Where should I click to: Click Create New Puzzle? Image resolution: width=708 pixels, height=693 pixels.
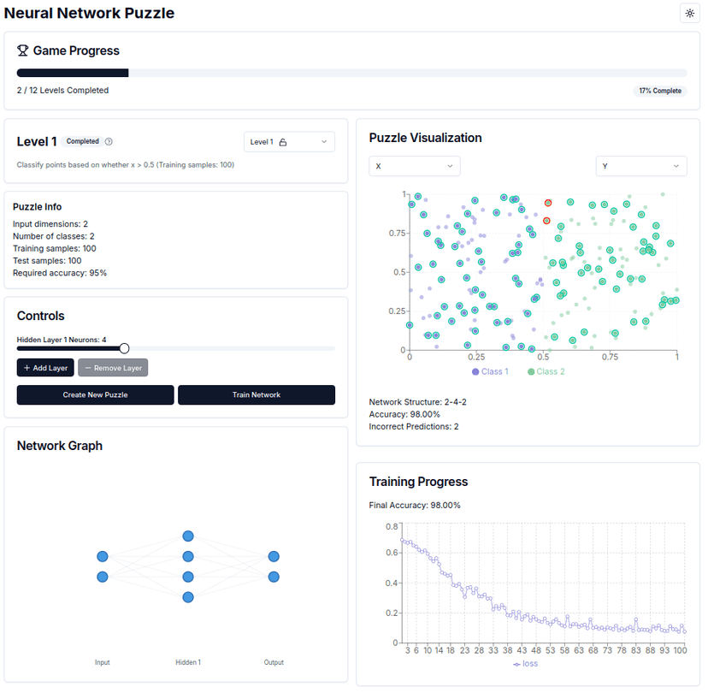[x=95, y=394]
